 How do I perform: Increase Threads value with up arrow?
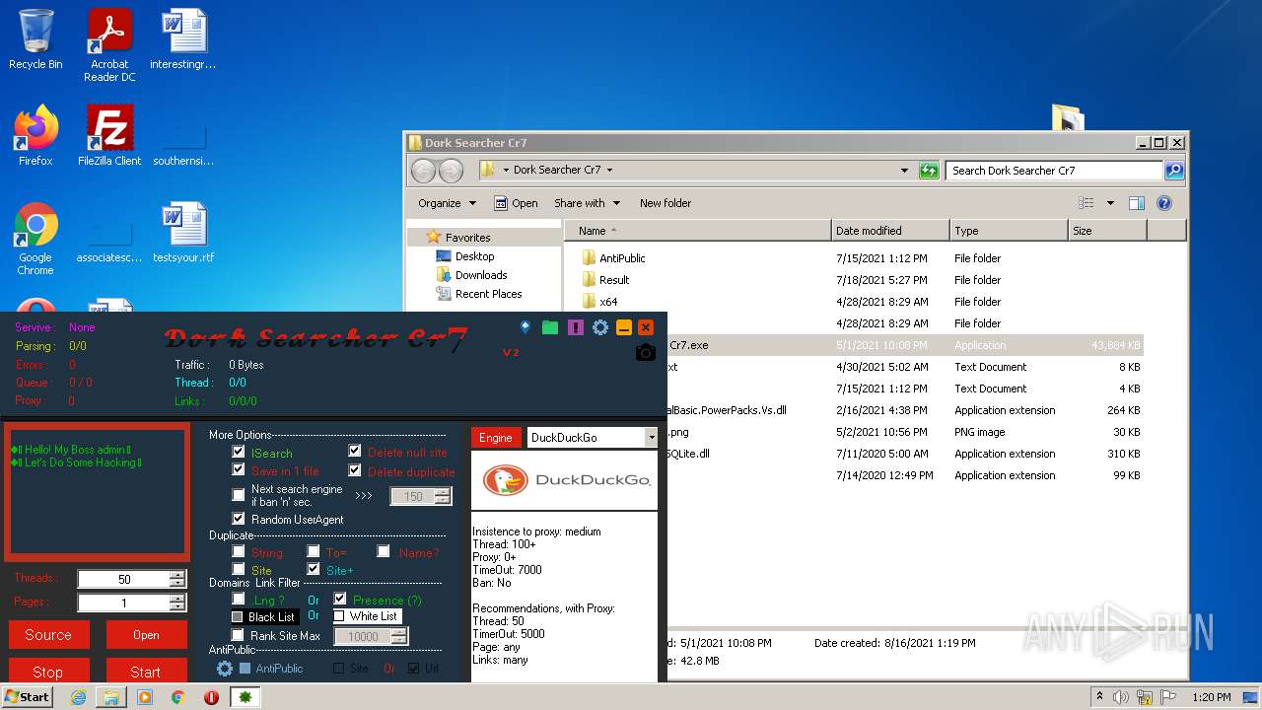(176, 575)
